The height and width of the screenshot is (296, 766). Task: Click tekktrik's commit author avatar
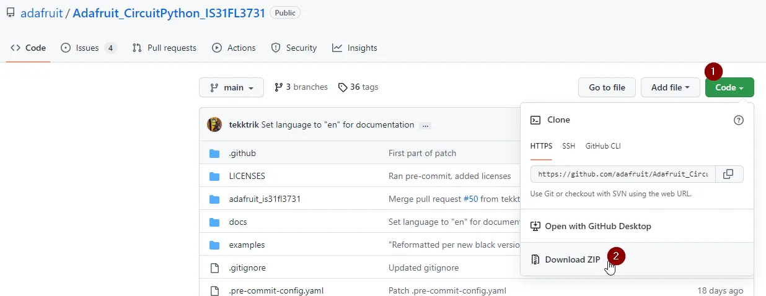(x=214, y=124)
